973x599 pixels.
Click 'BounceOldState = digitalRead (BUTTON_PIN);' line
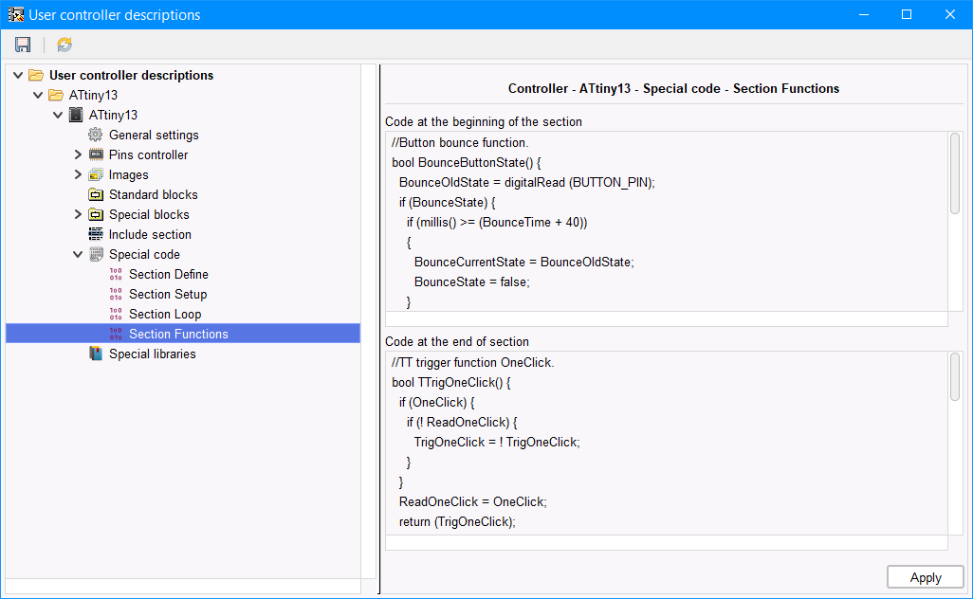(527, 182)
